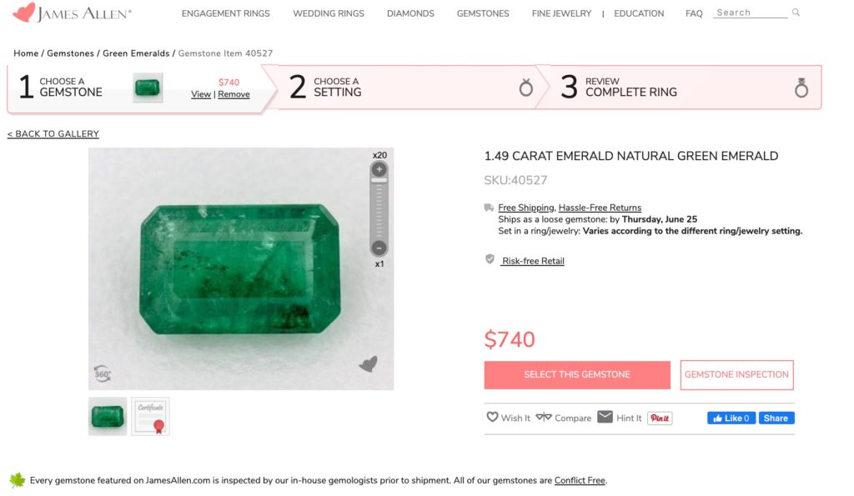Go back to gallery link
The width and height of the screenshot is (854, 496).
[x=53, y=134]
